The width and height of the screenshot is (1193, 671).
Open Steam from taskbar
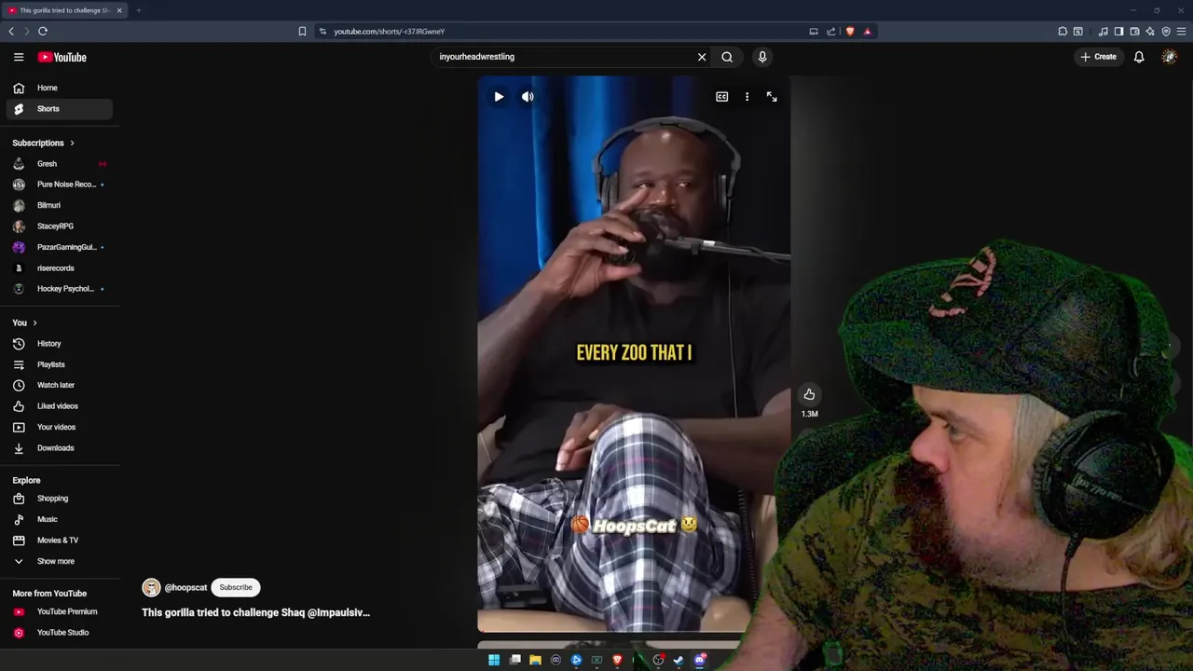coord(679,660)
